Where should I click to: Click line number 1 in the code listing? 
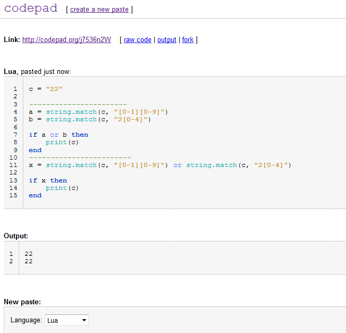[15, 89]
